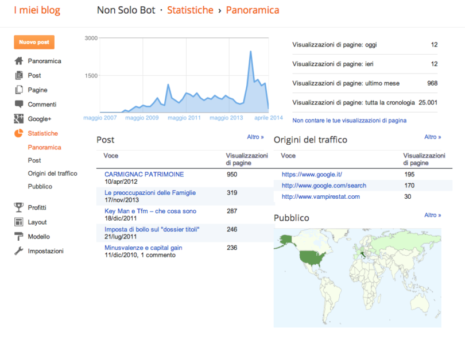Expand Pubblico section with Altro link

click(432, 215)
